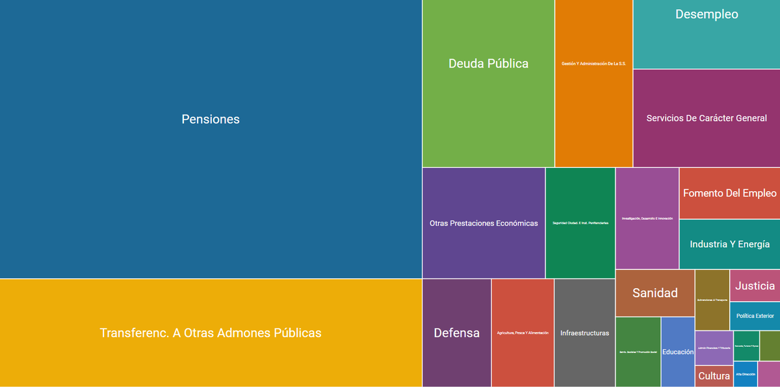Screen dimensions: 780x387
Task: Click the Seguridad Ciudad. E Inst. Penitenciarias tile
Action: click(x=580, y=223)
